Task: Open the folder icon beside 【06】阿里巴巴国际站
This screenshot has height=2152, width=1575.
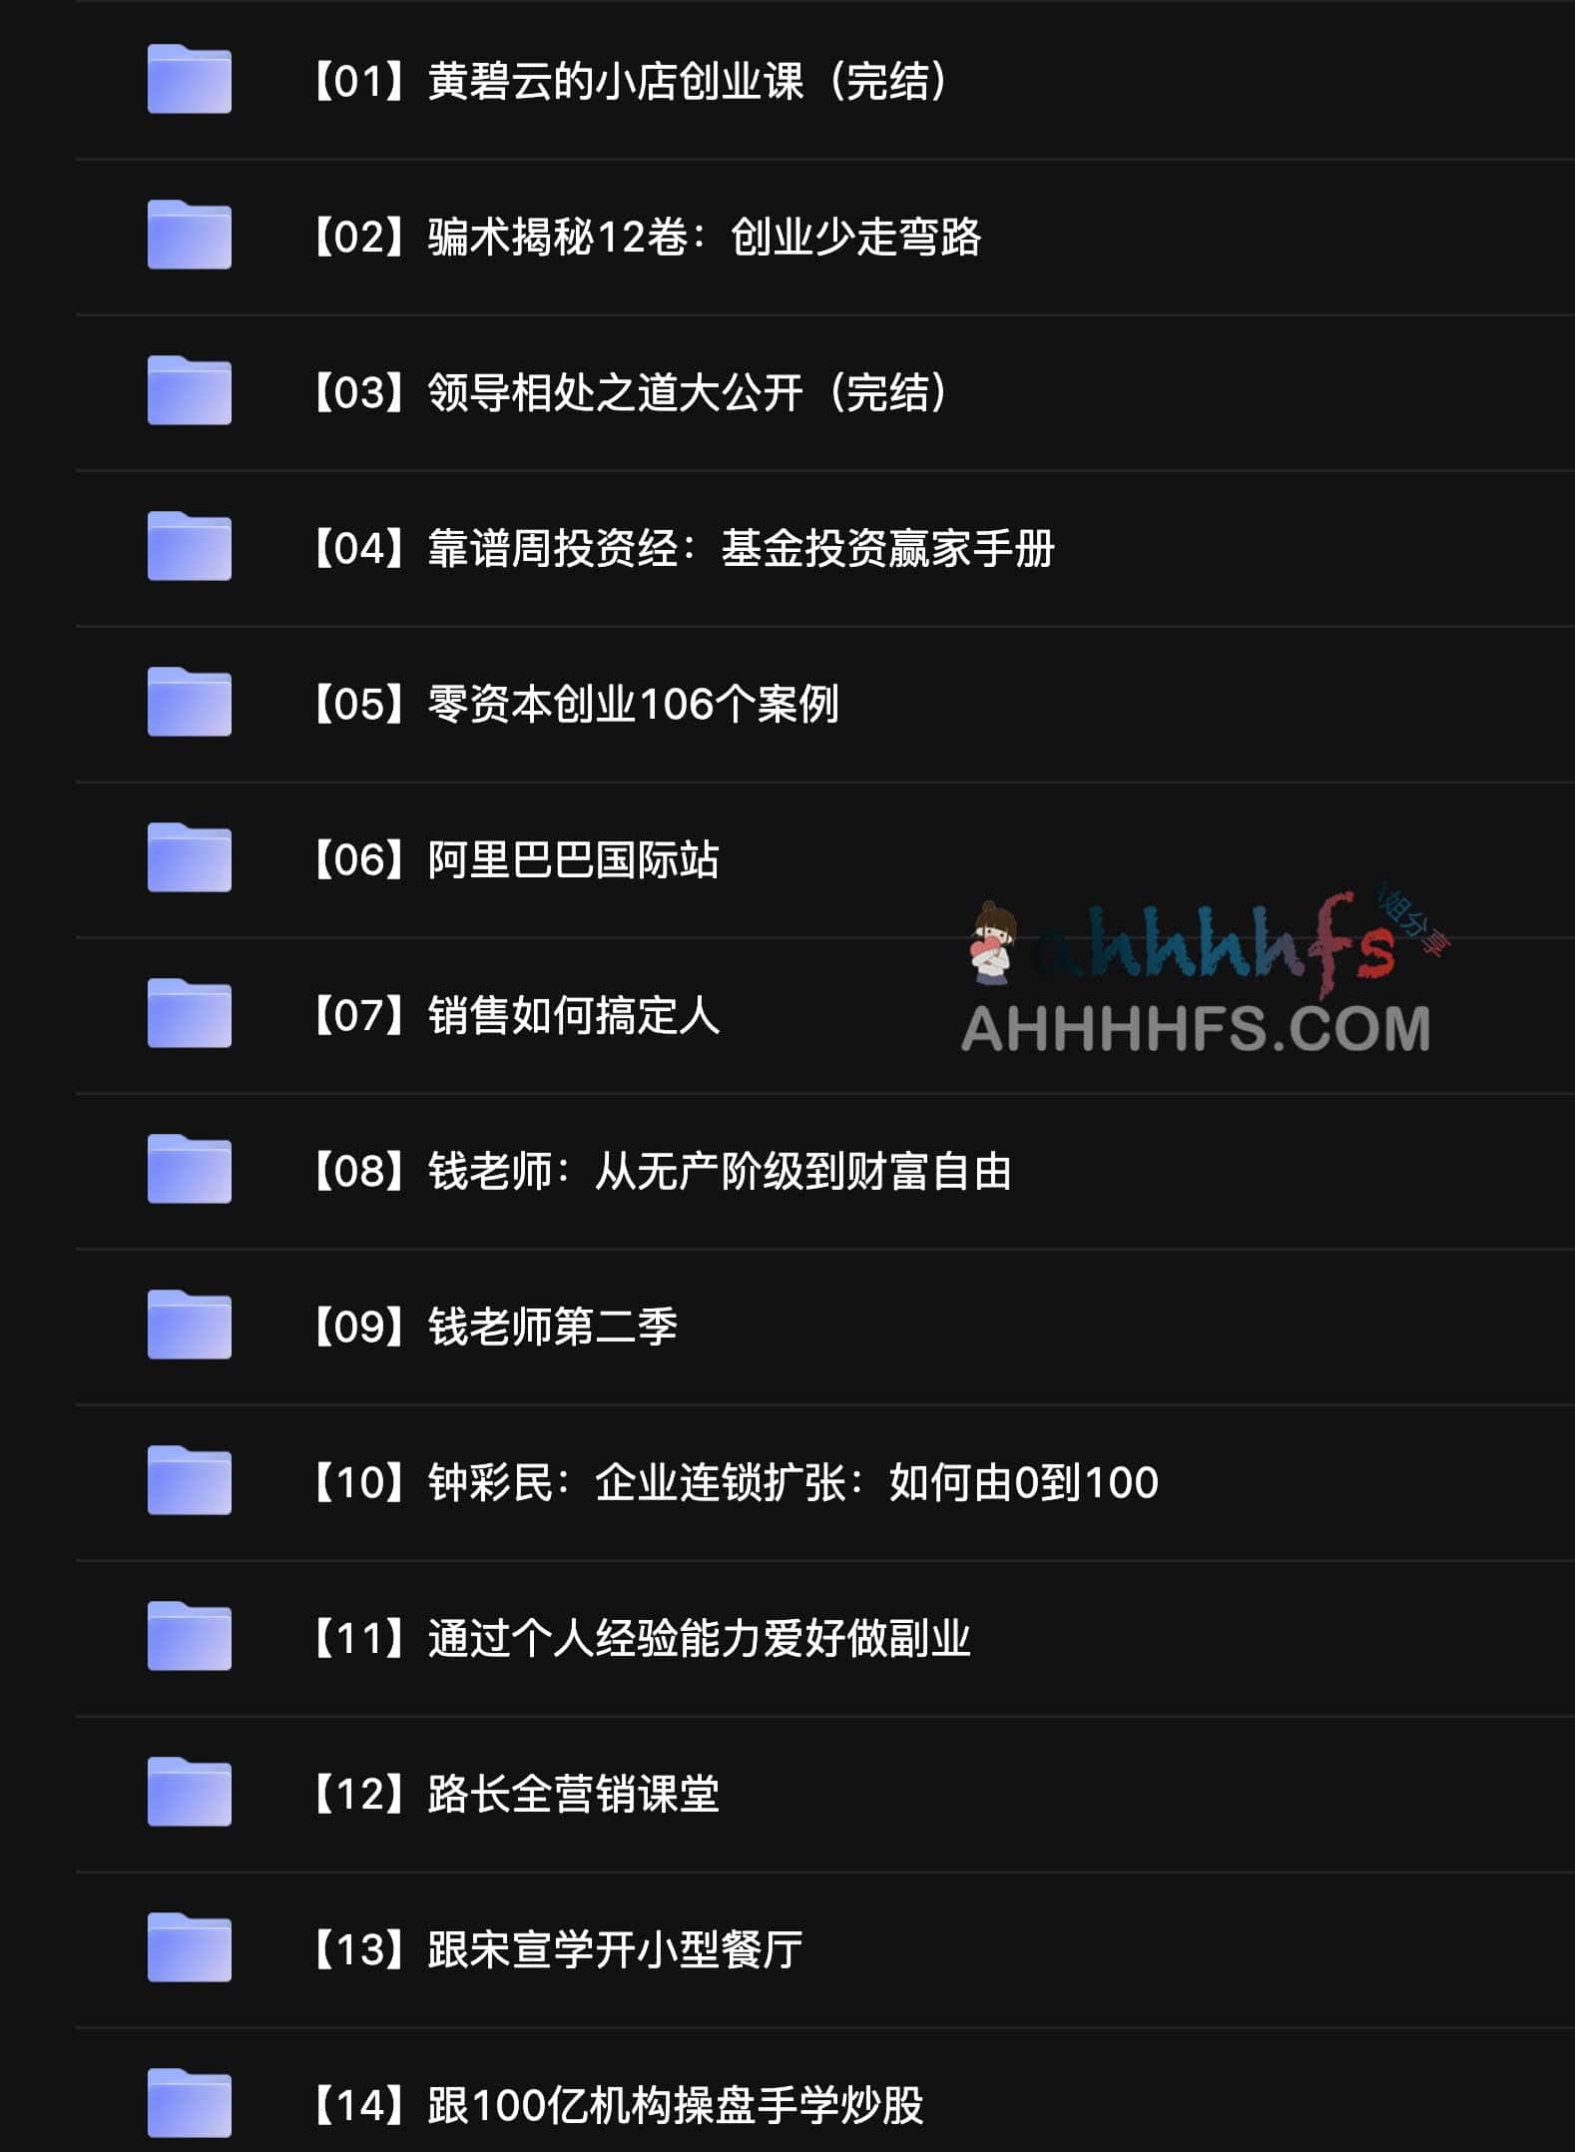Action: point(190,858)
